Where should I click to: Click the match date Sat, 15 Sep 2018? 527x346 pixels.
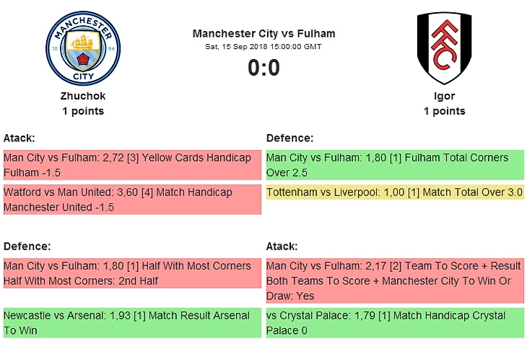(263, 47)
